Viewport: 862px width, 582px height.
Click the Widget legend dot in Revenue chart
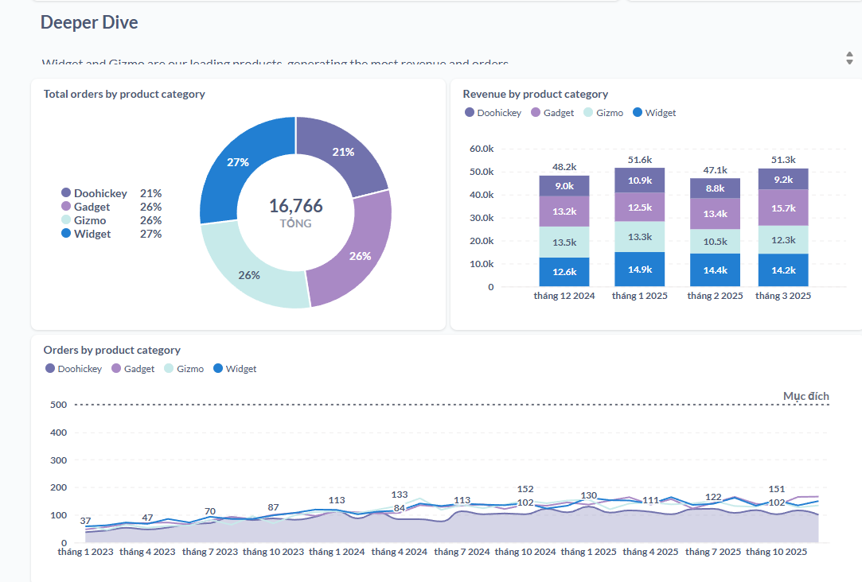click(638, 113)
